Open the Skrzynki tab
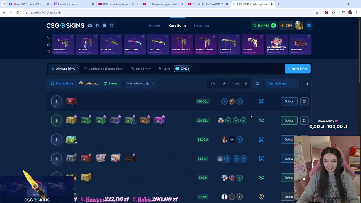 pos(155,25)
